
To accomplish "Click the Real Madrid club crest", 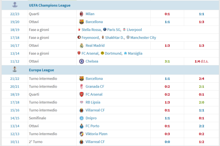I will [81, 46].
